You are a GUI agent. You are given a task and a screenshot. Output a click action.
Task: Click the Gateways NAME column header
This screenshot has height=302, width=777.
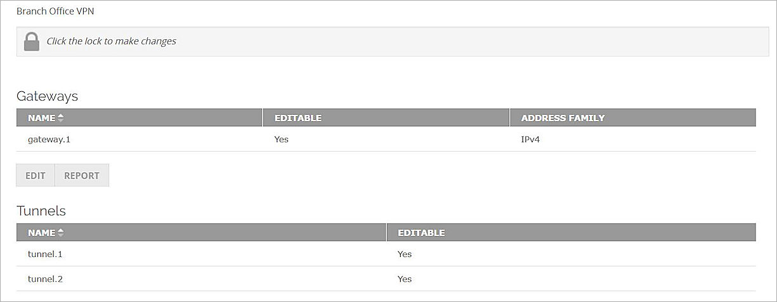click(41, 118)
